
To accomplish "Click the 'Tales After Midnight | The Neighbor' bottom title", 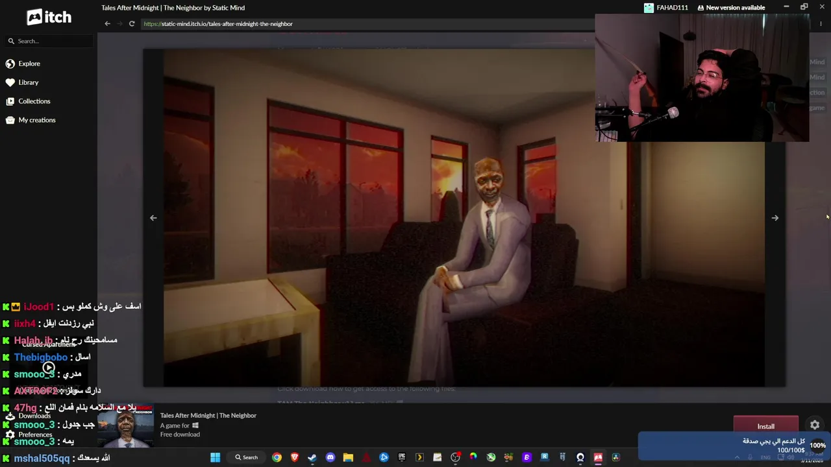I will (x=208, y=415).
